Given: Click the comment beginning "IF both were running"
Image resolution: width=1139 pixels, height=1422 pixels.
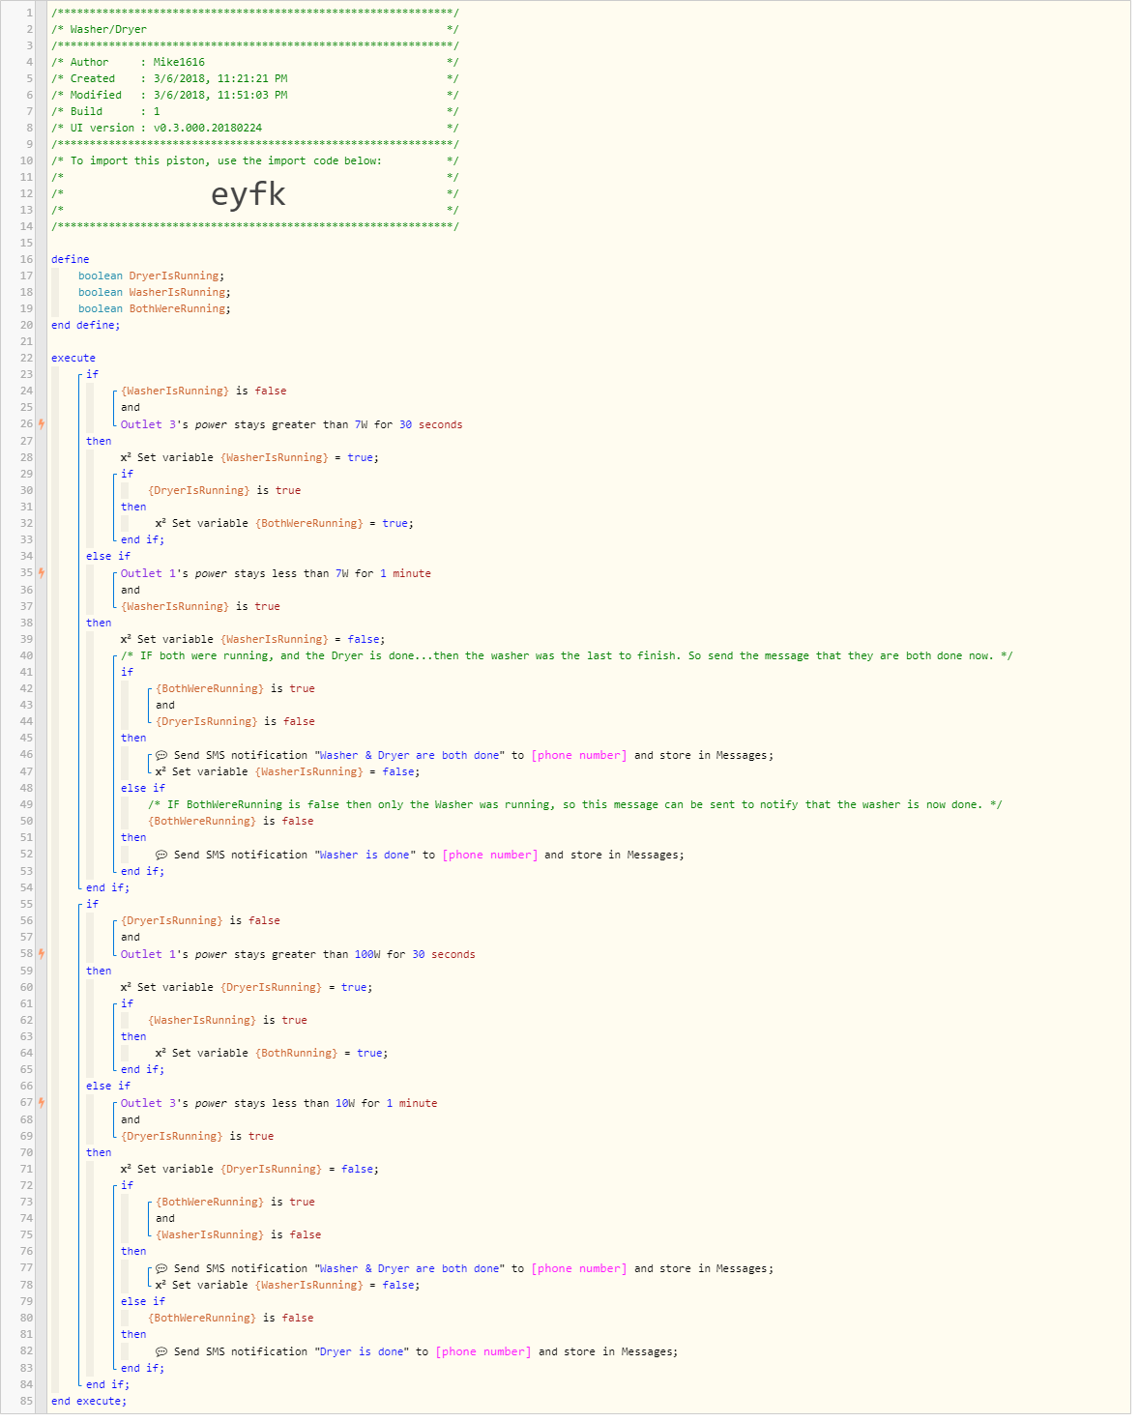Looking at the screenshot, I should (x=567, y=655).
